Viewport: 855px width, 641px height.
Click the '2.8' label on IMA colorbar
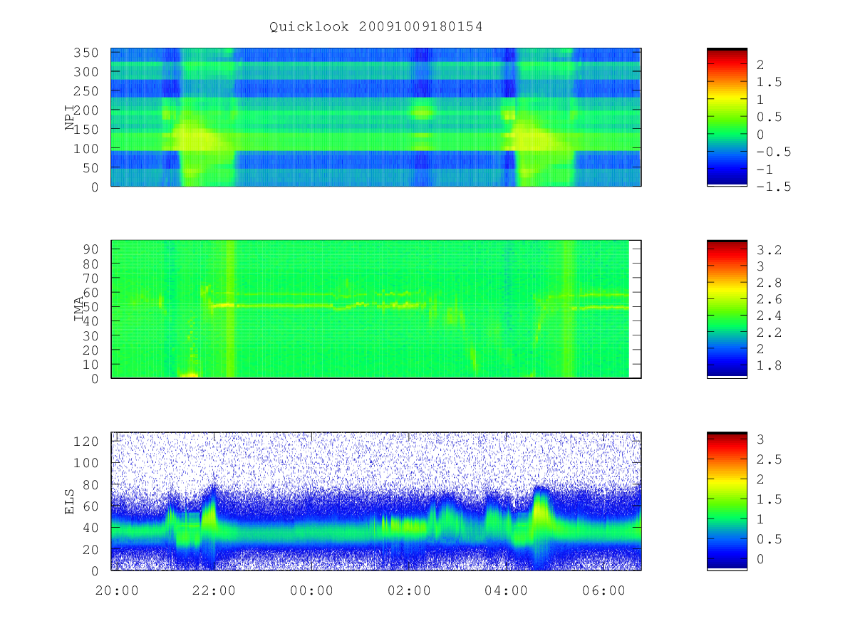[x=768, y=283]
